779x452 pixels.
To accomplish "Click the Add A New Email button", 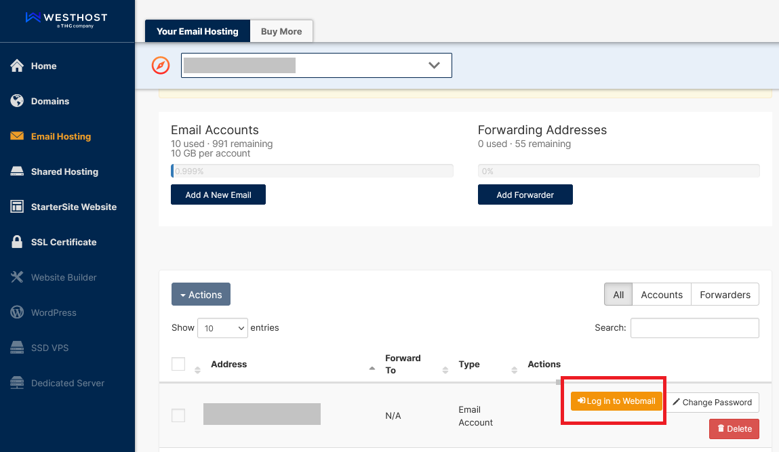I will click(218, 194).
